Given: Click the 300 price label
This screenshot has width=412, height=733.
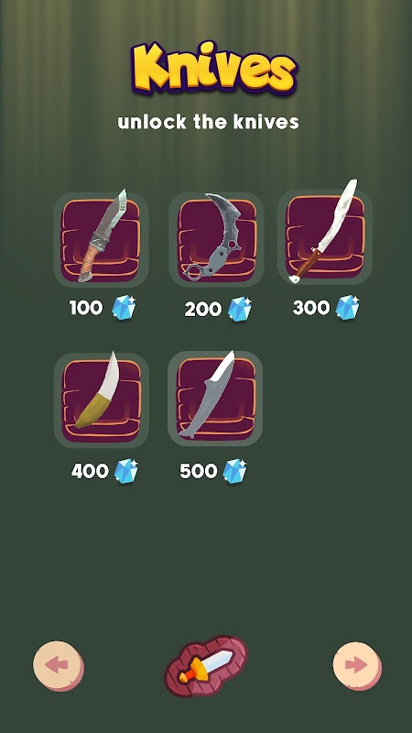Looking at the screenshot, I should 311,308.
